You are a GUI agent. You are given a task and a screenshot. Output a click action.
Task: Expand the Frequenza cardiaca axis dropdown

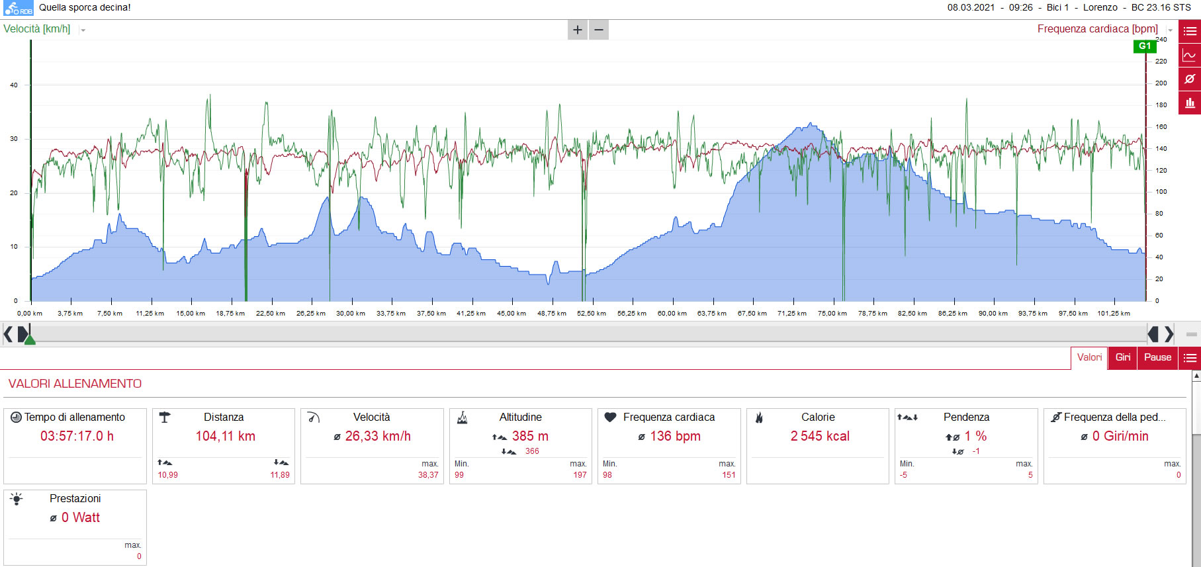click(x=1170, y=30)
